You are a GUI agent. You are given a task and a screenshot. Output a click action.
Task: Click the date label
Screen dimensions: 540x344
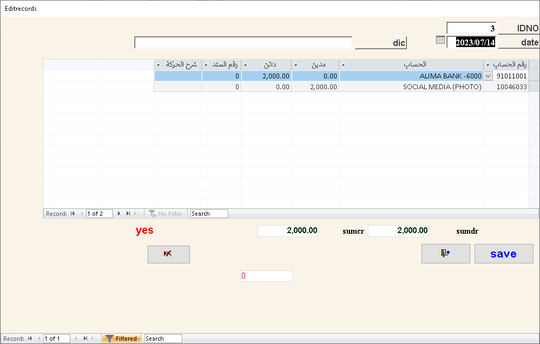coord(519,42)
